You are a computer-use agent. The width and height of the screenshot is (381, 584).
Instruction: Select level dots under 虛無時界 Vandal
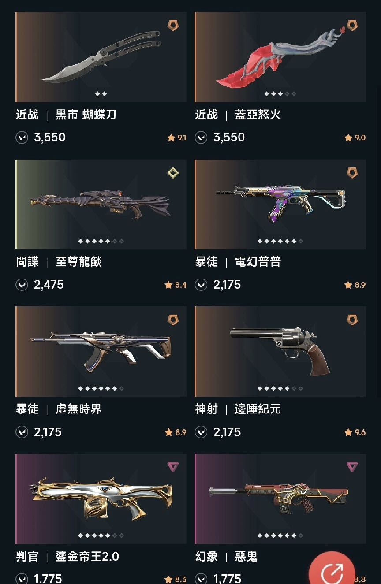point(101,388)
